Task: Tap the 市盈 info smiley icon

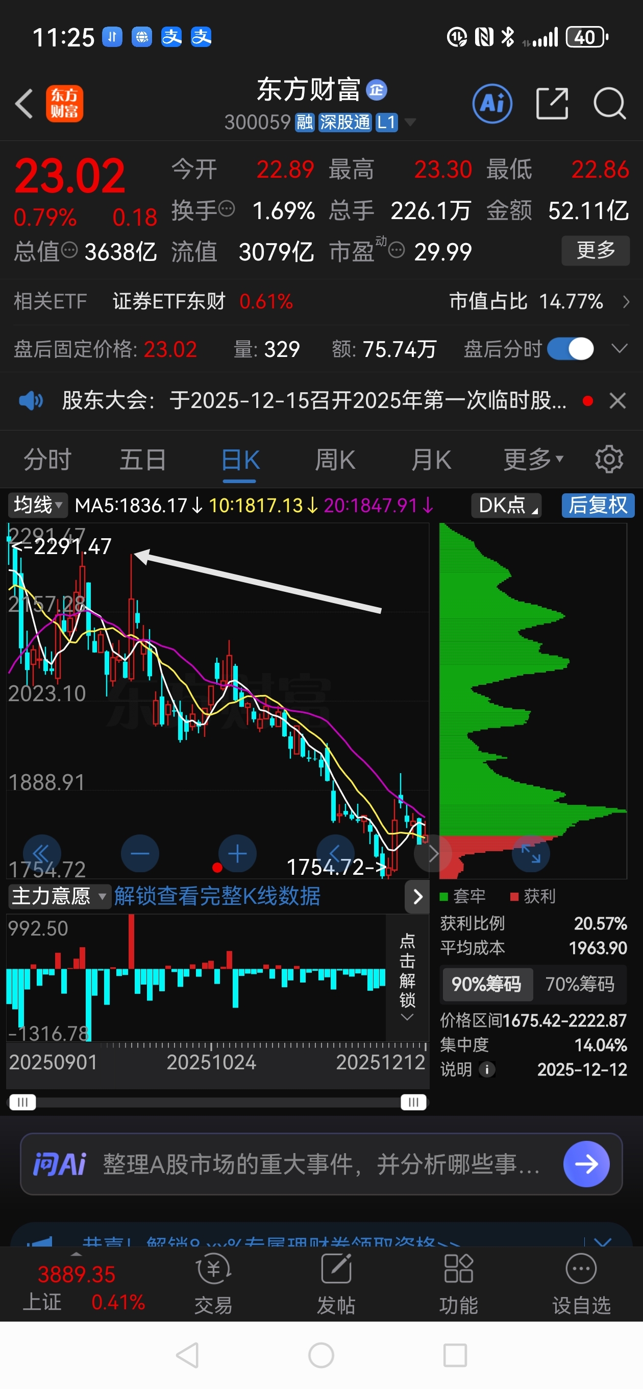Action: point(396,250)
